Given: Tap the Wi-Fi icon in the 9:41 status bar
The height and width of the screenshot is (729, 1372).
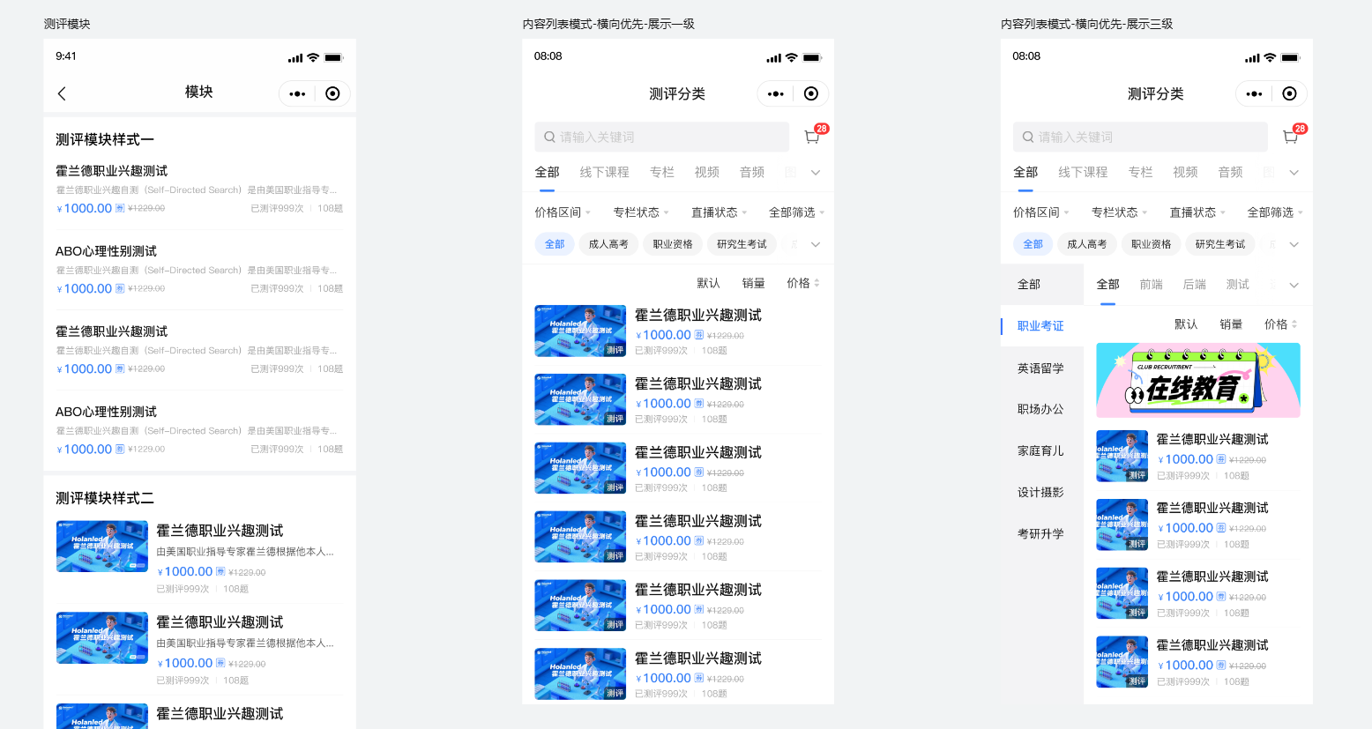Looking at the screenshot, I should [x=313, y=58].
